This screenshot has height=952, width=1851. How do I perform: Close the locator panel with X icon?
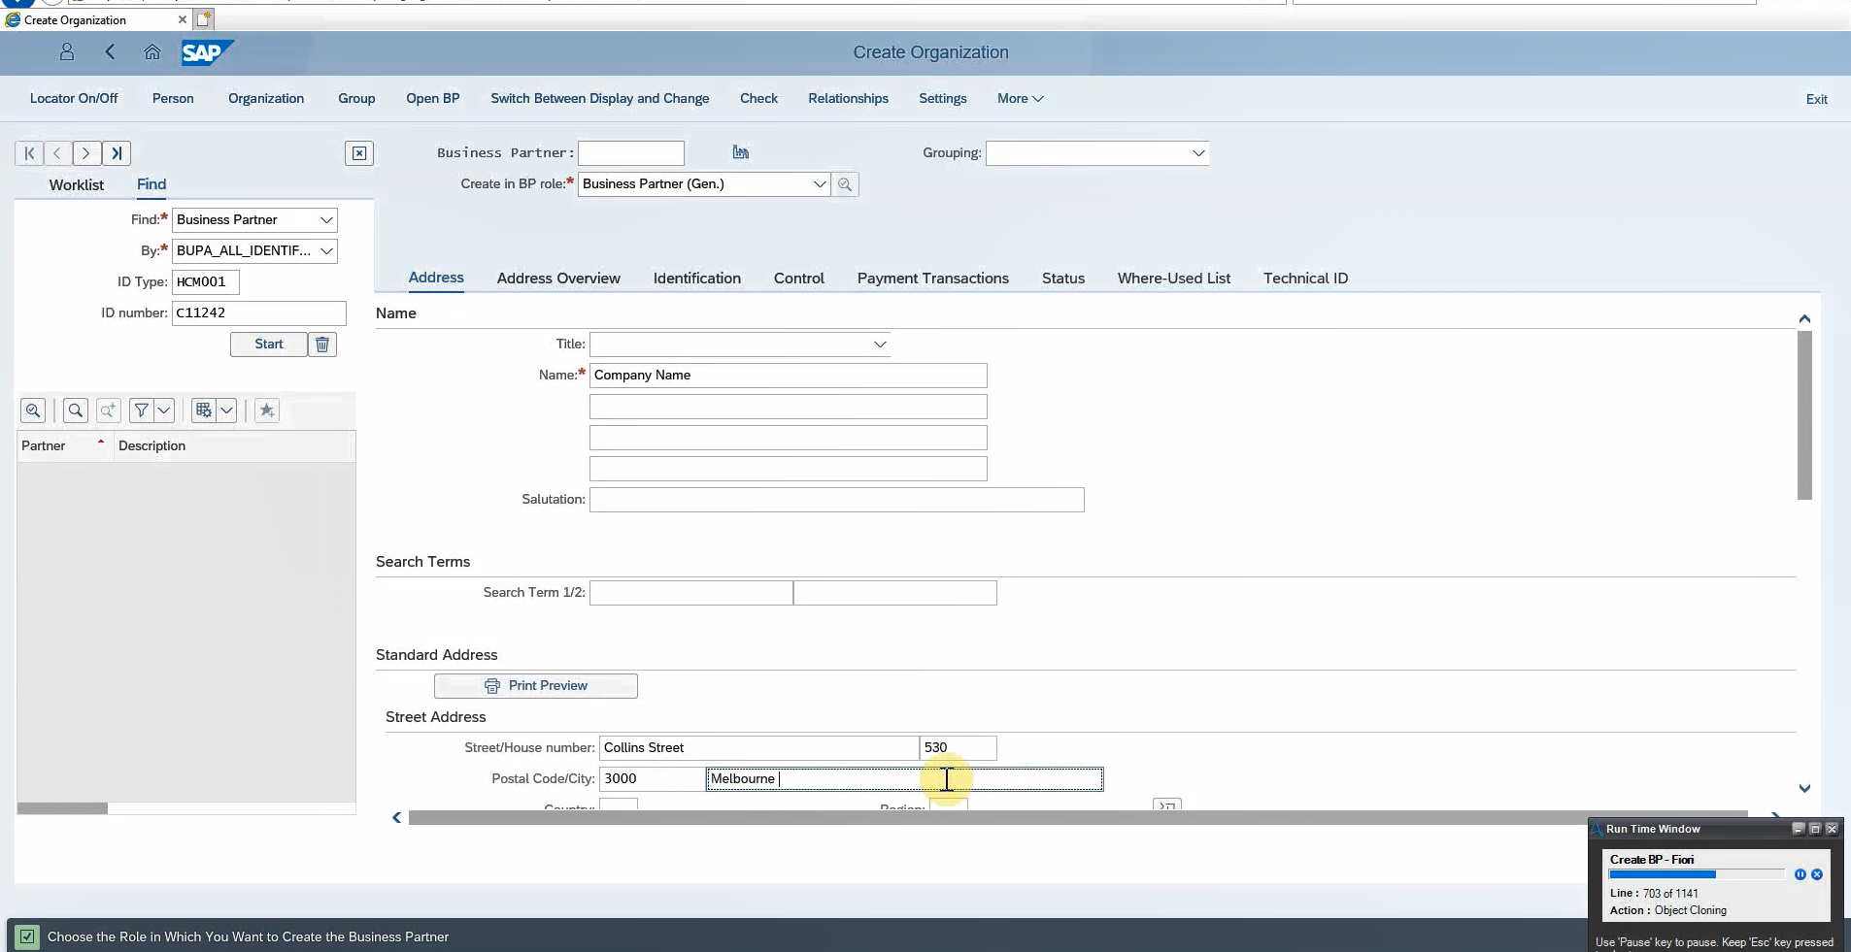[x=359, y=153]
